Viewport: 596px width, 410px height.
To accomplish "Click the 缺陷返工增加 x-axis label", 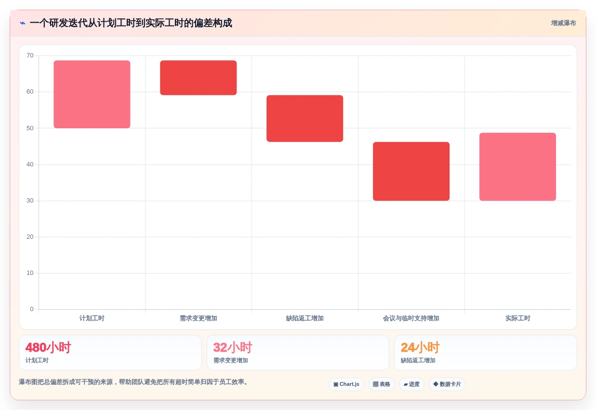I will pos(305,318).
